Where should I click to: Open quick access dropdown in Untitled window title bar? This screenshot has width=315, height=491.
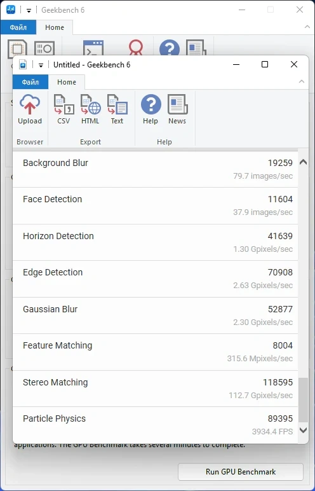coord(41,65)
